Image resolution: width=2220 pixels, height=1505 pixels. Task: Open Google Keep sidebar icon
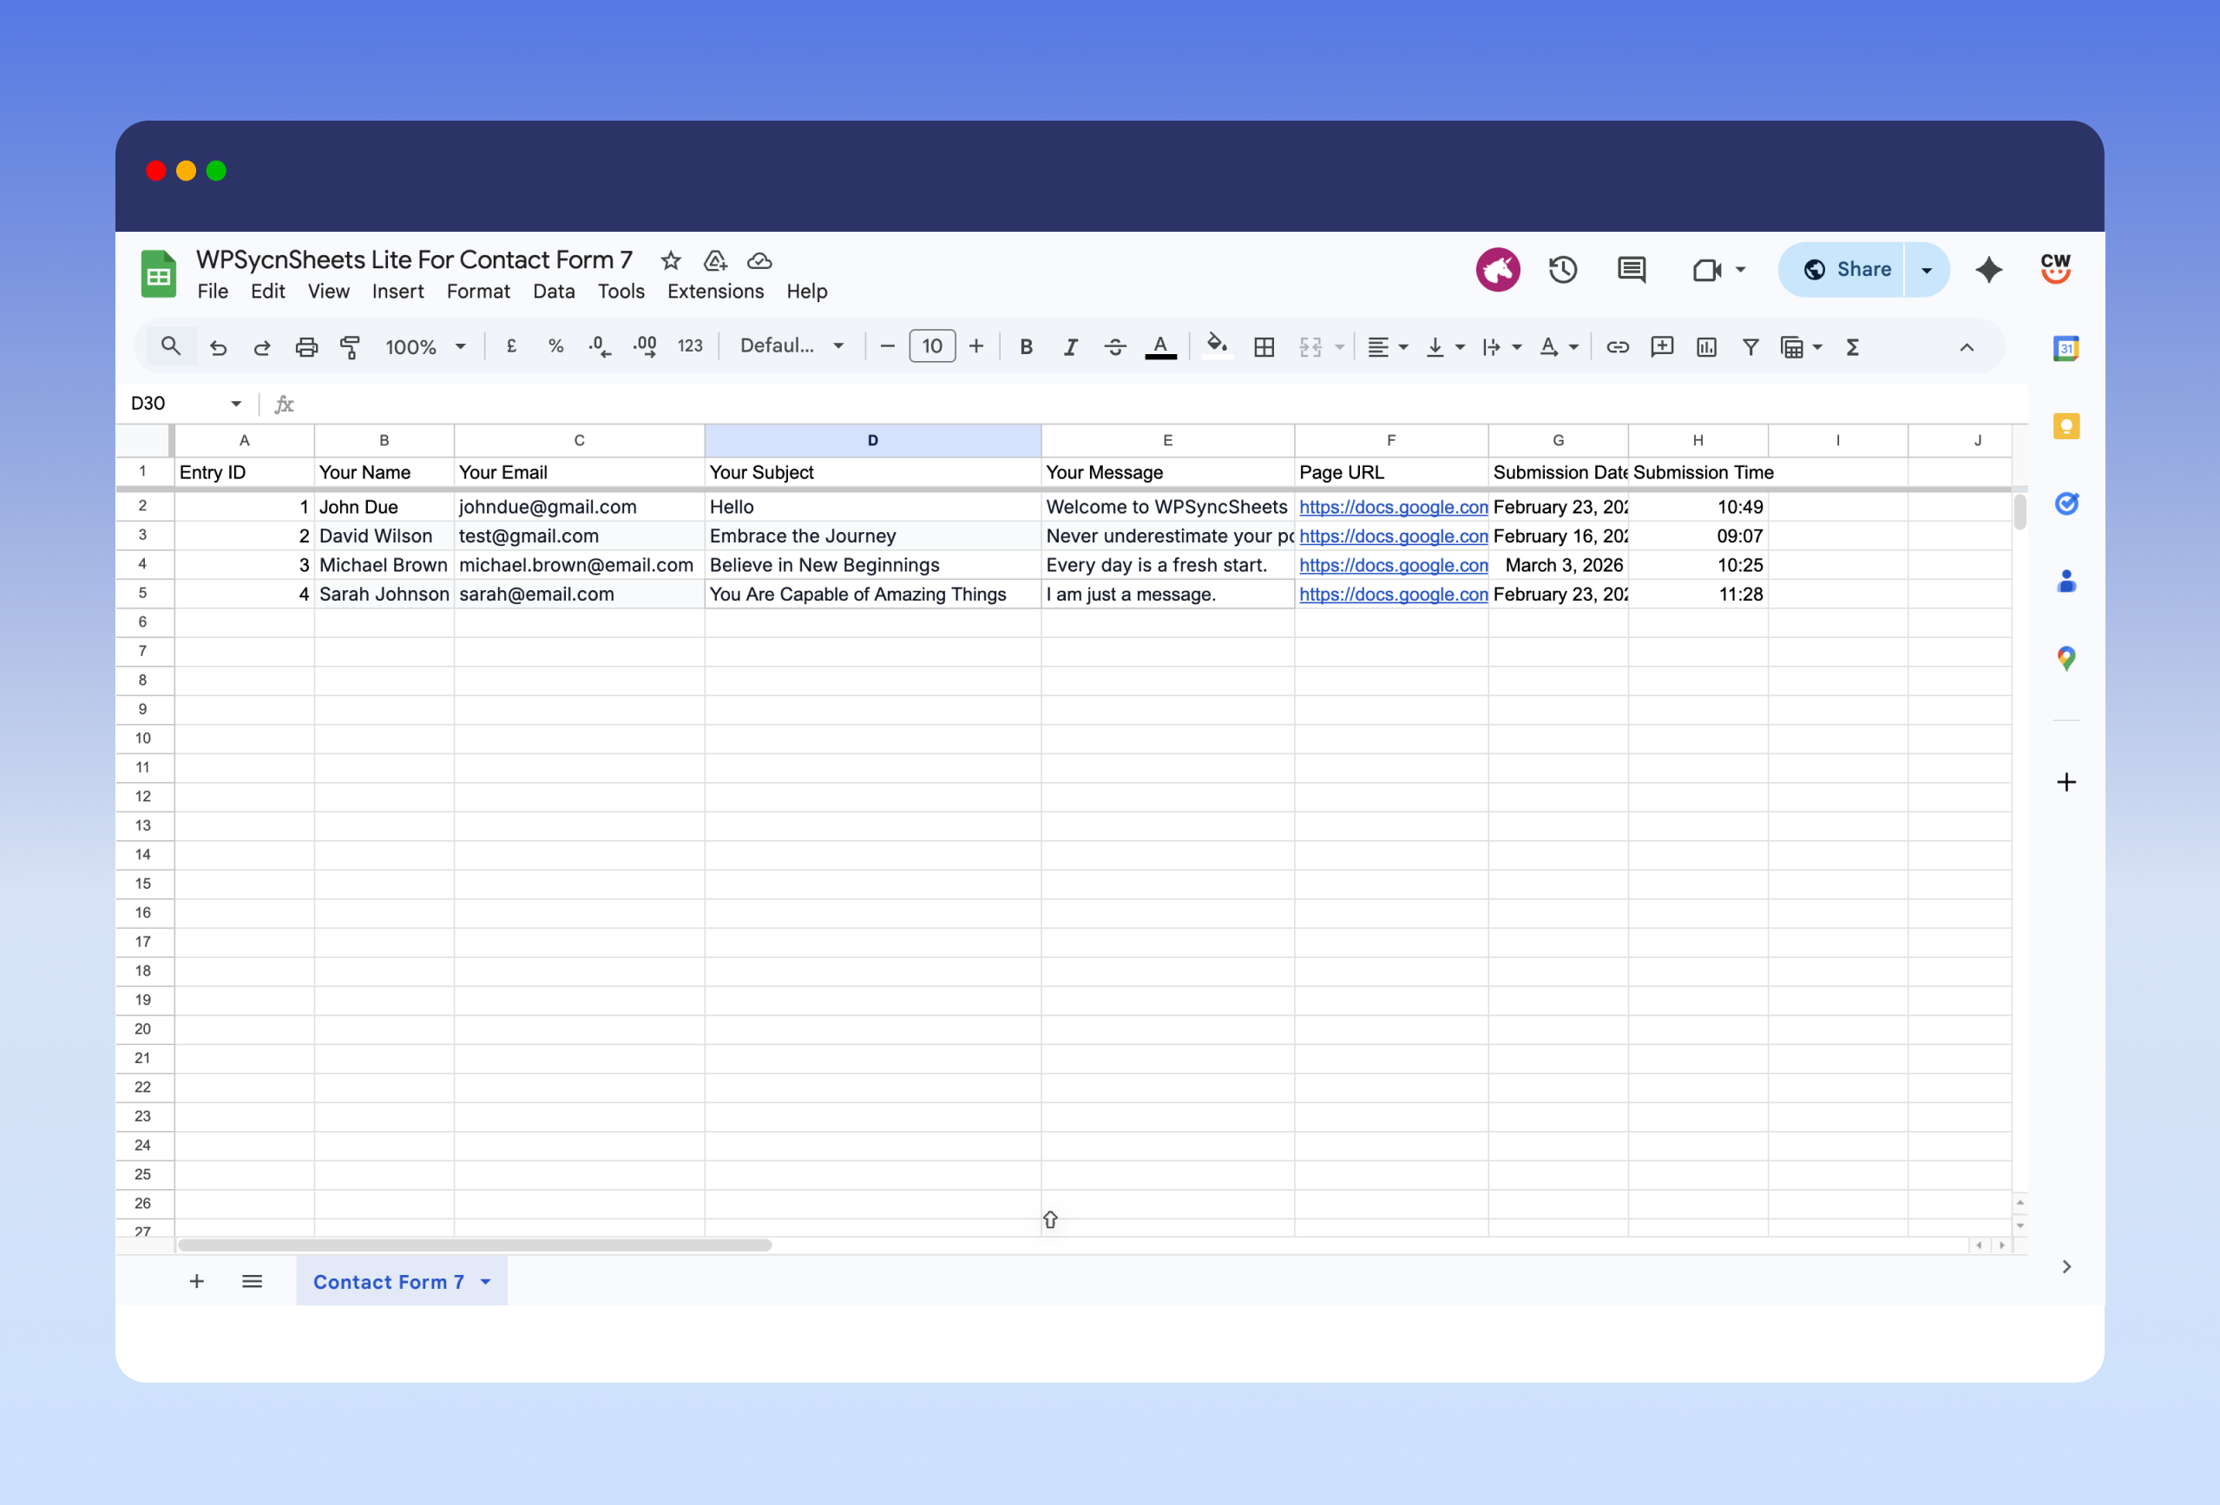[x=2066, y=426]
